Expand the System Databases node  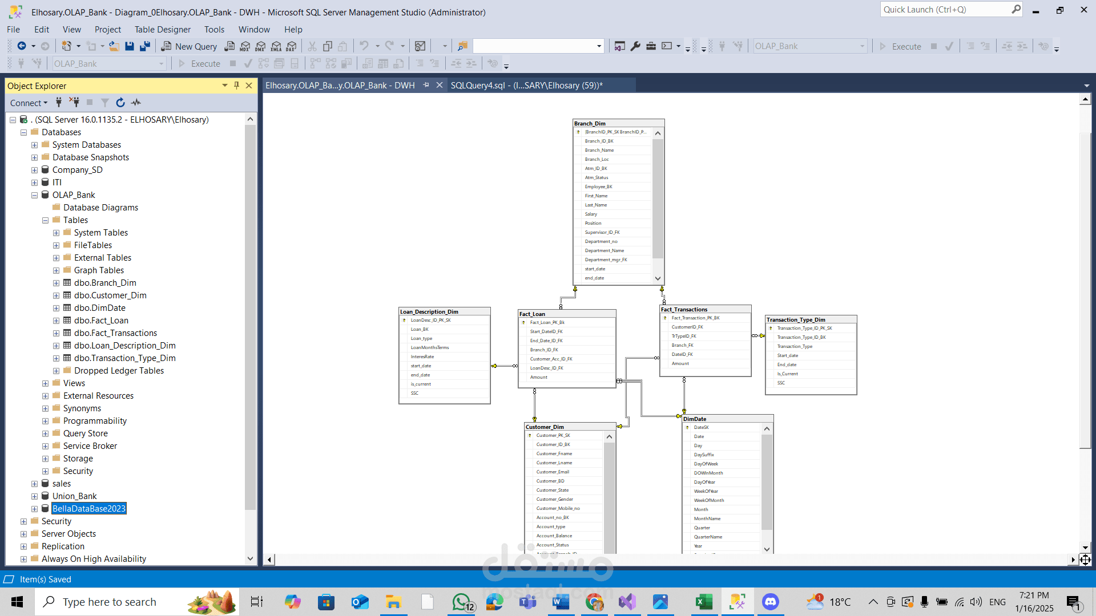pyautogui.click(x=34, y=145)
